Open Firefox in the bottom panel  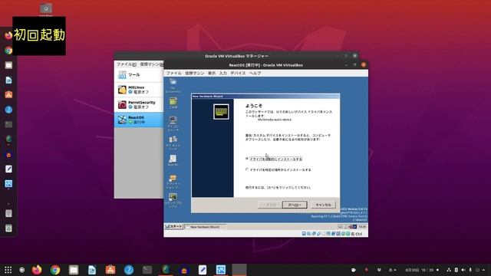(x=37, y=270)
